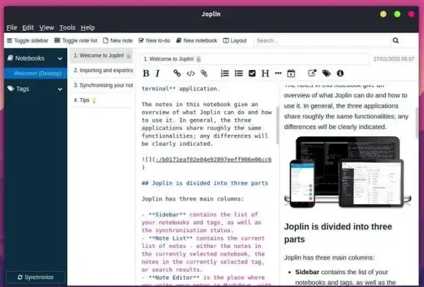Click 'Joplin is divided into three parts' preview heading
The height and width of the screenshot is (287, 424).
pyautogui.click(x=338, y=233)
